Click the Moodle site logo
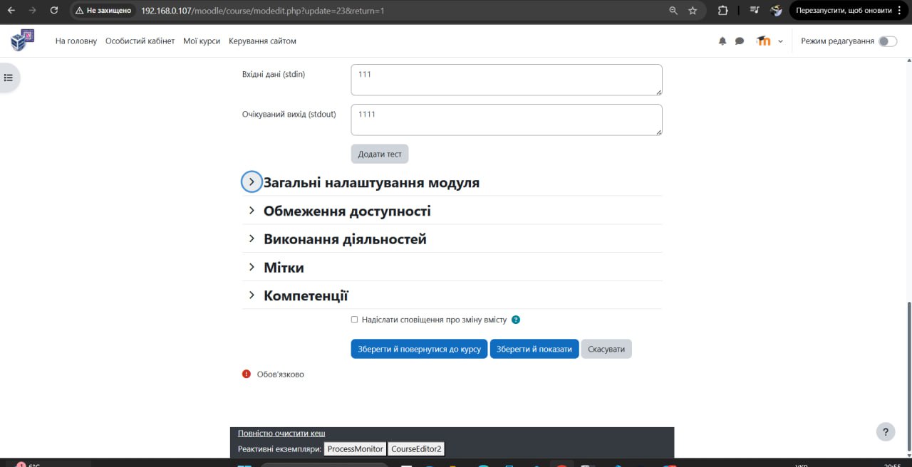 pos(22,41)
